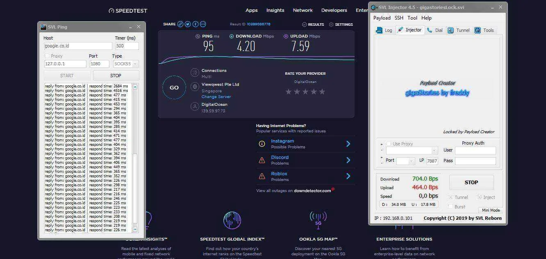Click the Roblox warning triangle icon
Image resolution: width=546 pixels, height=259 pixels.
tap(262, 176)
